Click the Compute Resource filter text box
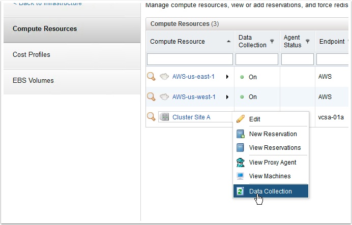352x225 pixels. [190, 59]
